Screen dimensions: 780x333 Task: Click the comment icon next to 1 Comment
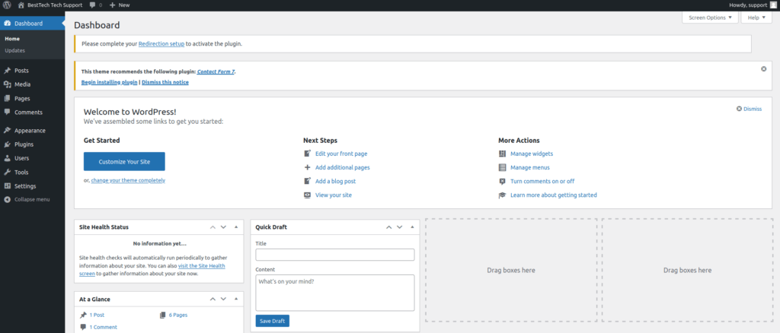[x=83, y=327]
